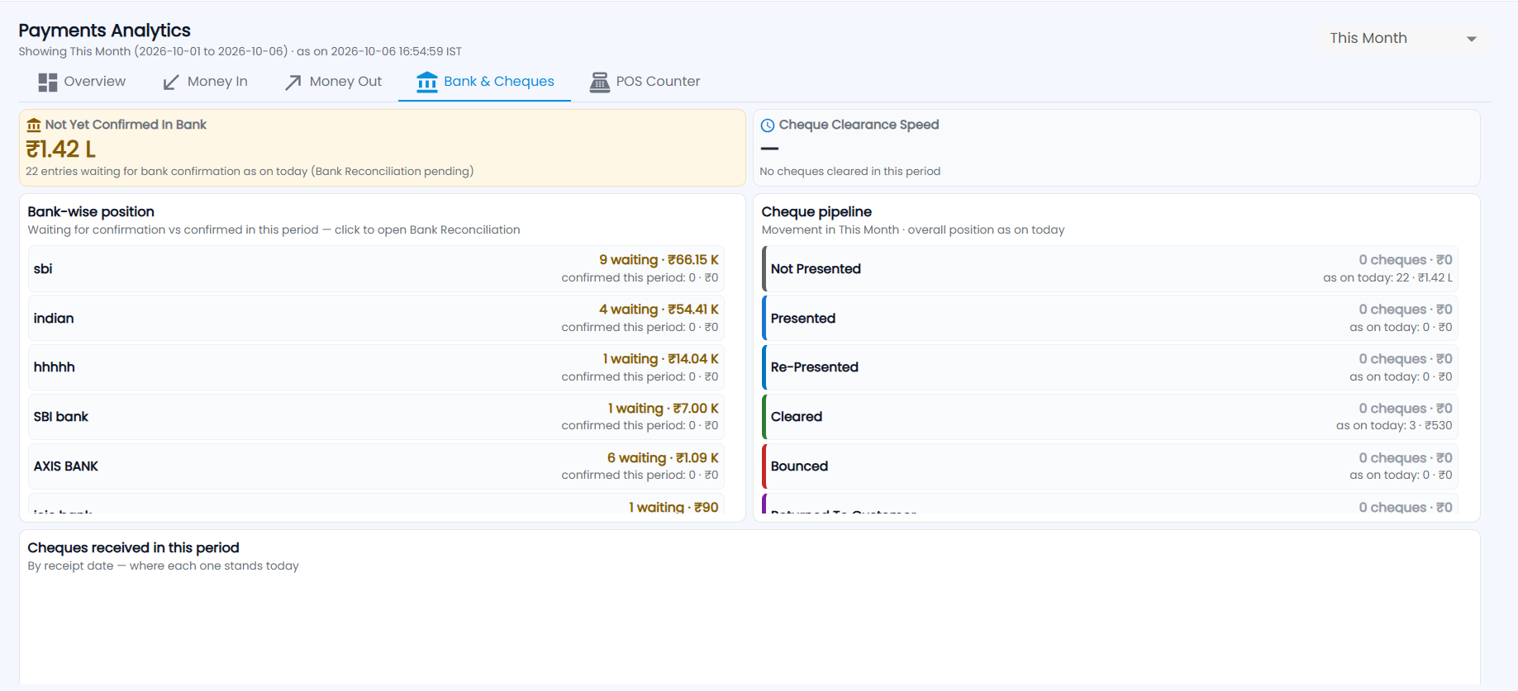Viewport: 1518px width, 691px height.
Task: Click the 'Cheques received in this period' heading
Action: point(133,548)
